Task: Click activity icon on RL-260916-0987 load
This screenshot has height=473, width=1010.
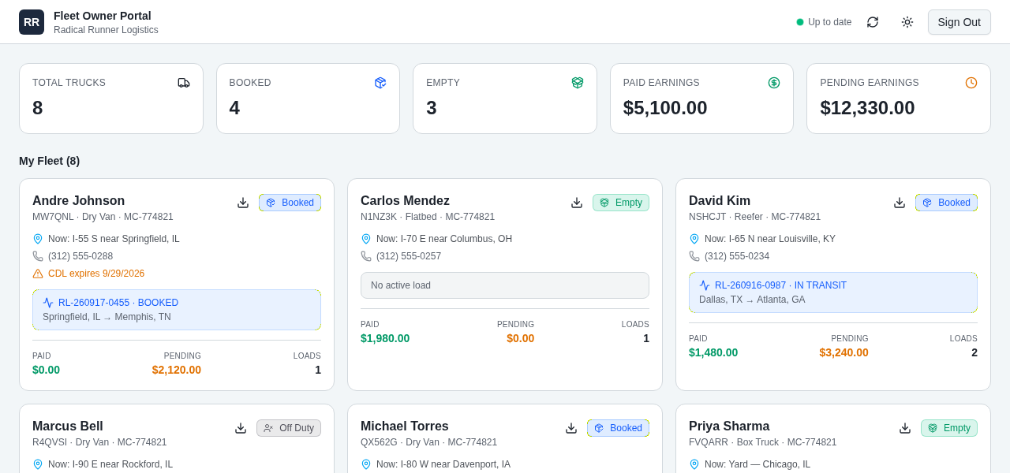Action: (x=705, y=285)
